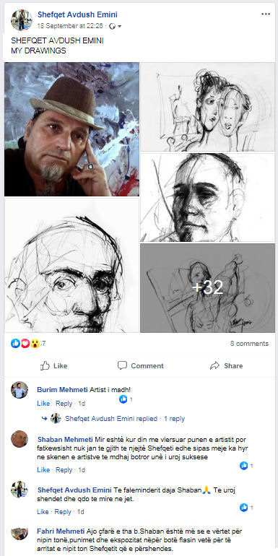278x556 pixels.
Task: Open Burim Mehmeti's profile picture
Action: [19, 390]
